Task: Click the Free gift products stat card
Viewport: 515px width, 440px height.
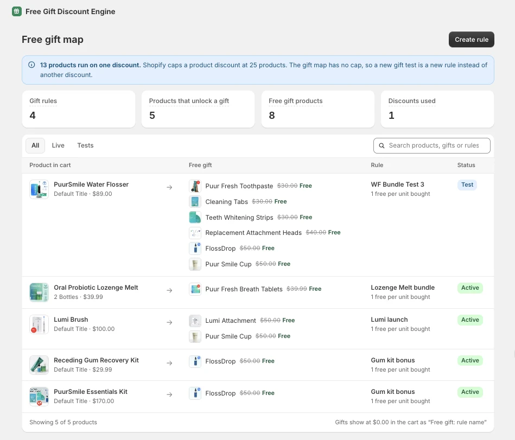Action: [x=318, y=109]
